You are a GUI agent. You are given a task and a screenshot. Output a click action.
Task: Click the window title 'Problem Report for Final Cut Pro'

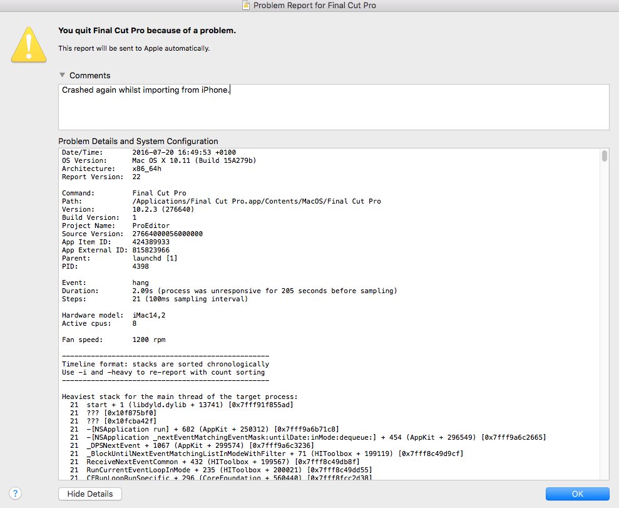pos(315,5)
